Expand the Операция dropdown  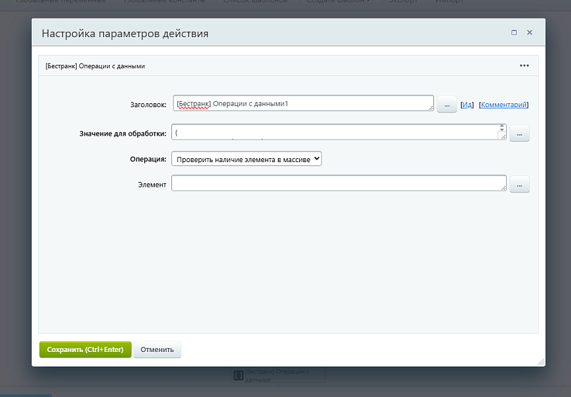tap(246, 159)
